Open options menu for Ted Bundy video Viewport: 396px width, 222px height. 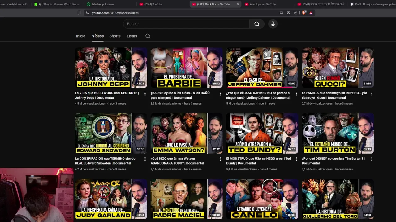click(x=296, y=159)
